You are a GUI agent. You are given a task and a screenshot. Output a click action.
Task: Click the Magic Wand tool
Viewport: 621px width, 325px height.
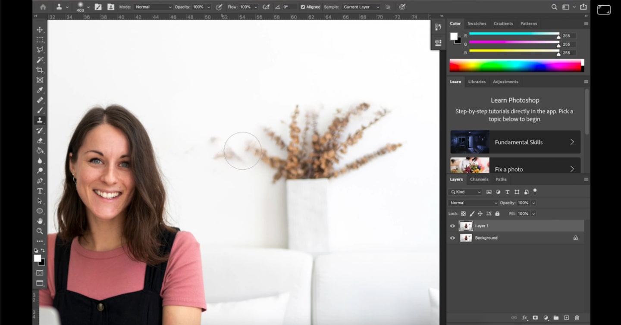click(40, 60)
